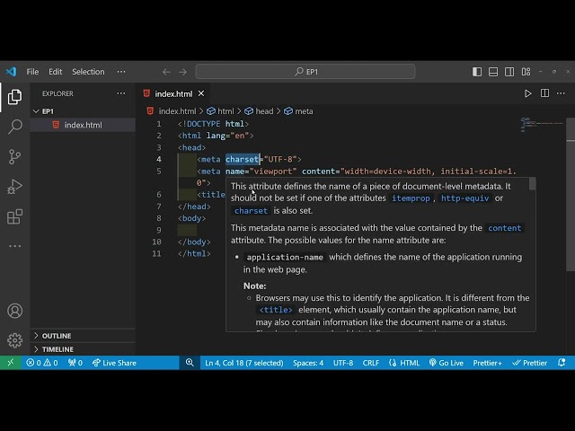Toggle the primary side bar layout icon

pyautogui.click(x=477, y=72)
